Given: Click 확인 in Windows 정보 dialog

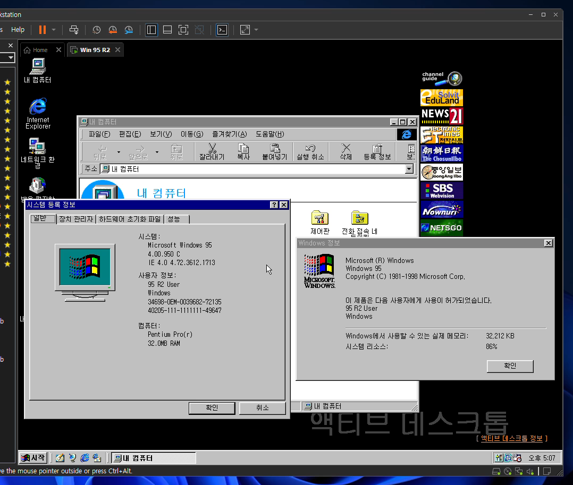Looking at the screenshot, I should click(510, 366).
